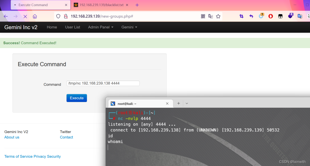Translate this page from address bar
Screen dimensions: 310x166
click(x=211, y=16)
